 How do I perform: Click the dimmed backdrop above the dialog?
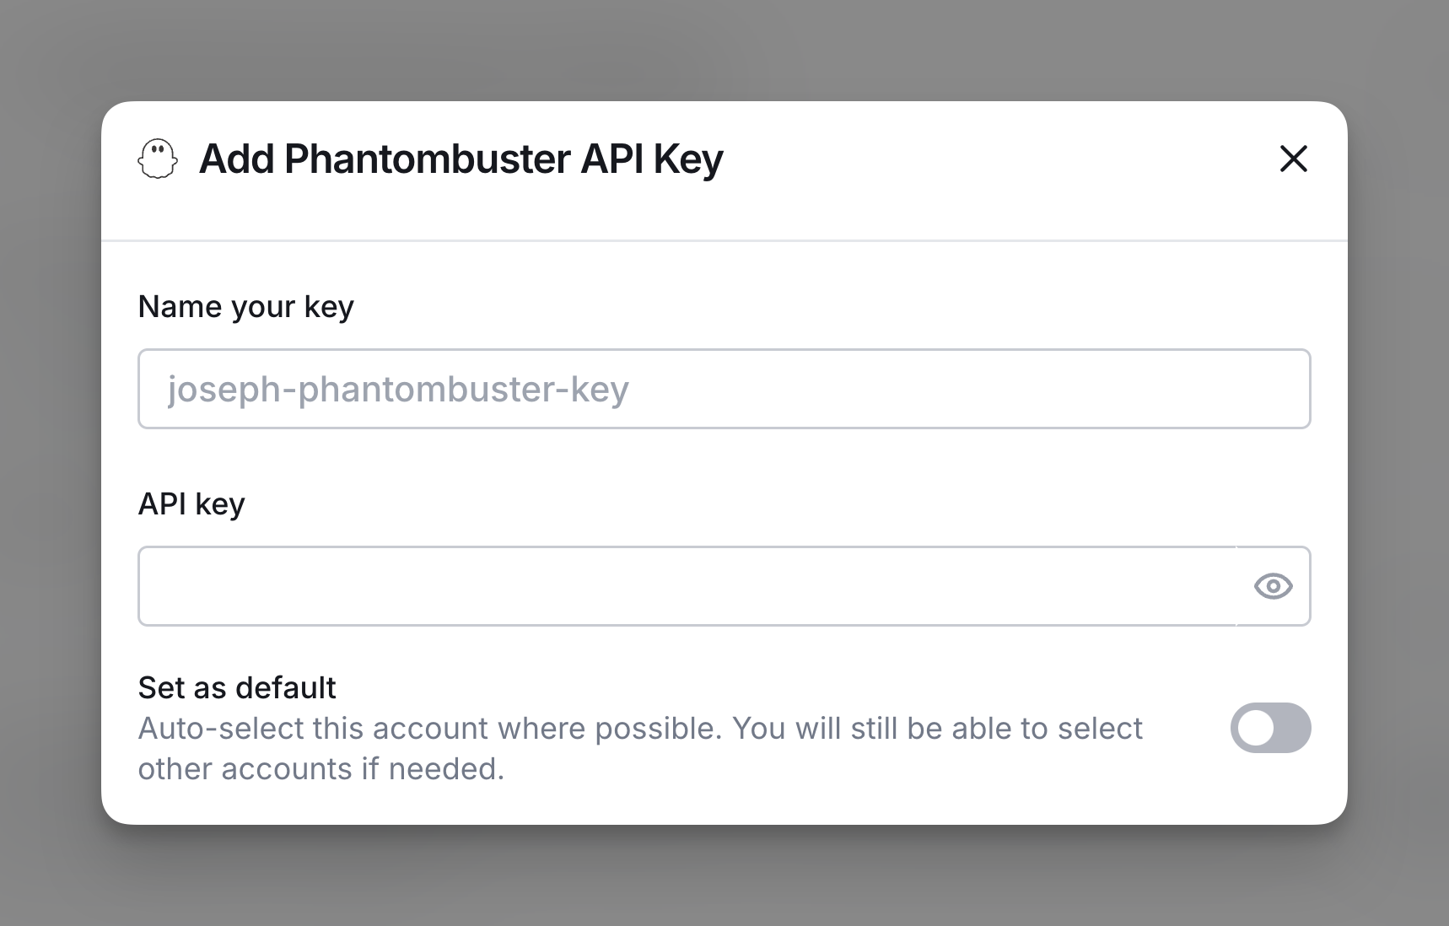coord(724,49)
